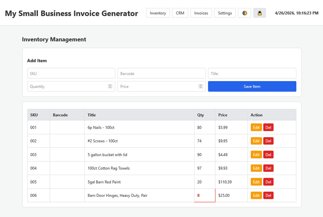Select the '6p Nails - 100ct' title cell
Image resolution: width=323 pixels, height=217 pixels.
pyautogui.click(x=139, y=127)
